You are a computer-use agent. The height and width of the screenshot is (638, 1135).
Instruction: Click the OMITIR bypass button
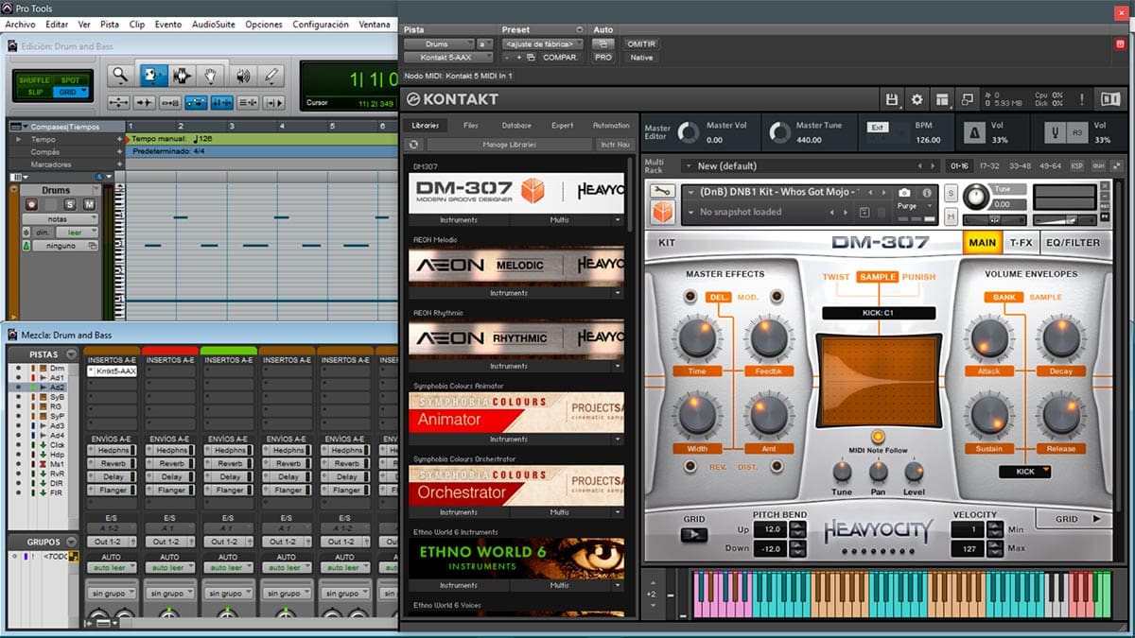pos(641,44)
